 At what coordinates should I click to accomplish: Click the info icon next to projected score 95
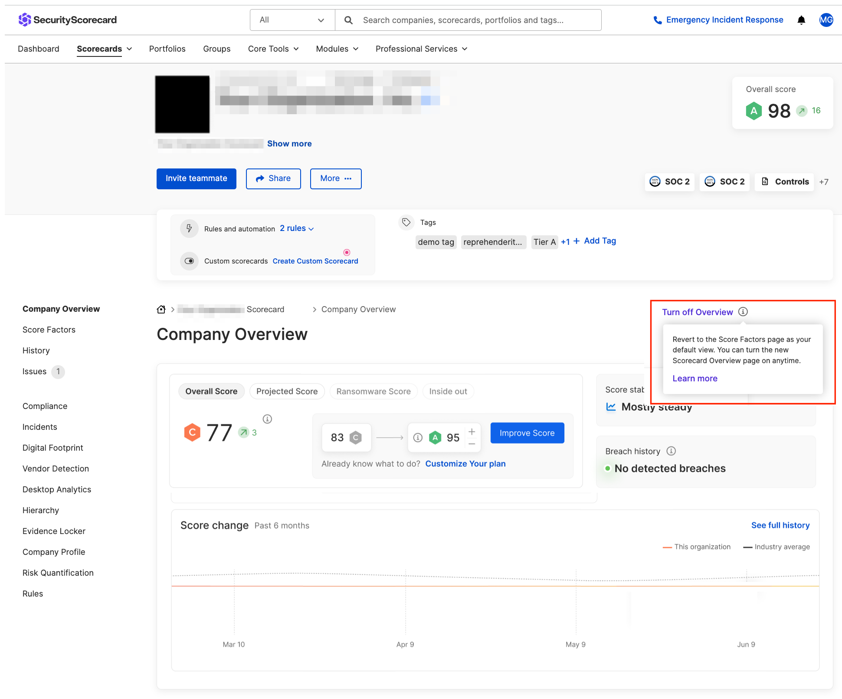pyautogui.click(x=418, y=438)
